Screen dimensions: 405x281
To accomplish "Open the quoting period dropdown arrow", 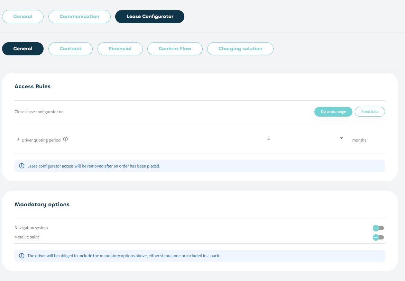I will 341,138.
